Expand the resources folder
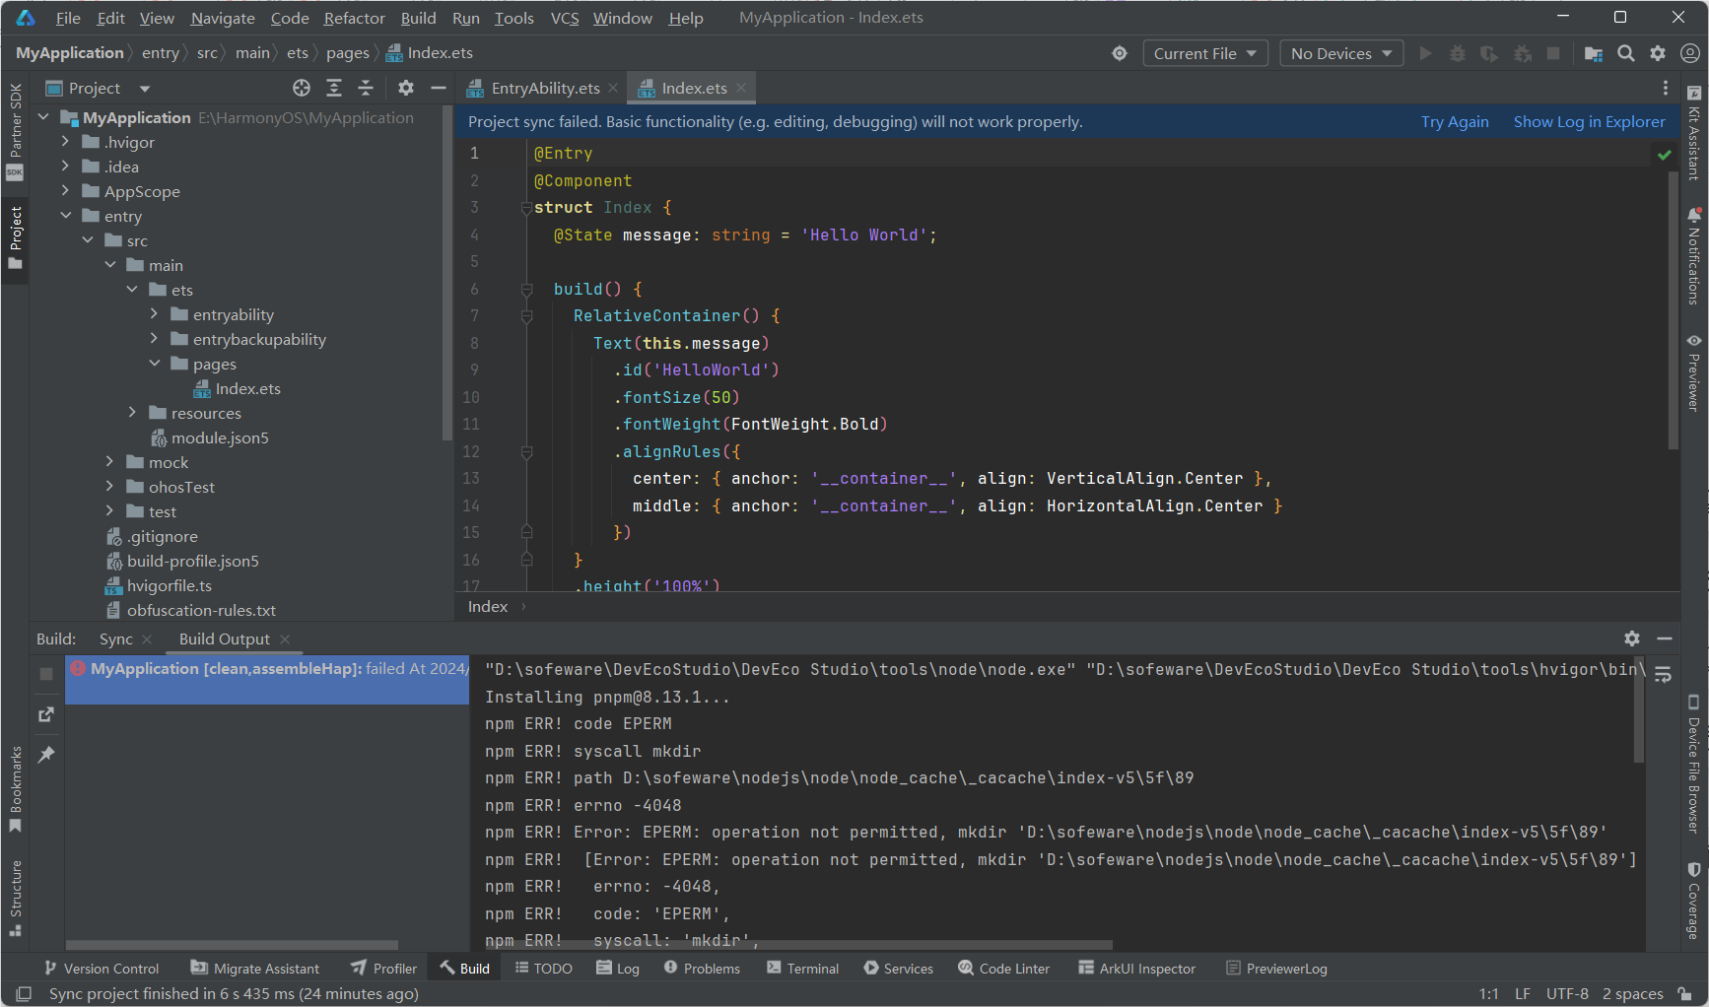This screenshot has height=1007, width=1709. click(132, 413)
